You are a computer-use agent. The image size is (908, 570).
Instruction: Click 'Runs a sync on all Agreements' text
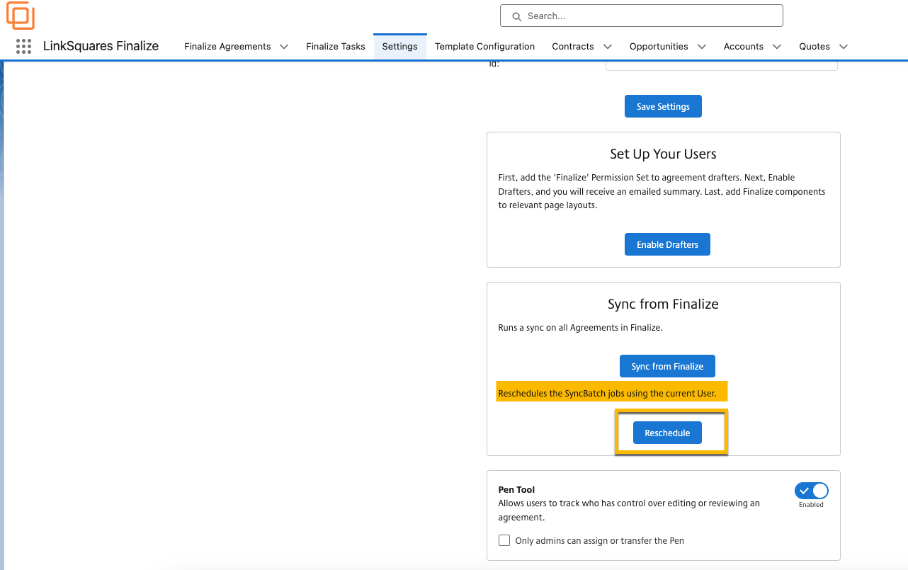pyautogui.click(x=580, y=328)
